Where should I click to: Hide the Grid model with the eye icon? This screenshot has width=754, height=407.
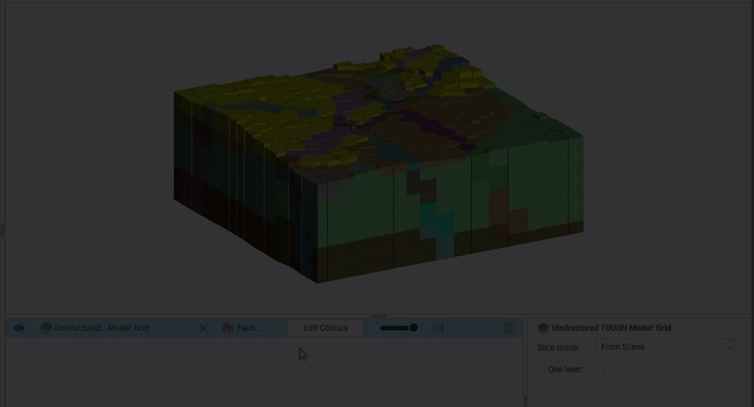19,328
